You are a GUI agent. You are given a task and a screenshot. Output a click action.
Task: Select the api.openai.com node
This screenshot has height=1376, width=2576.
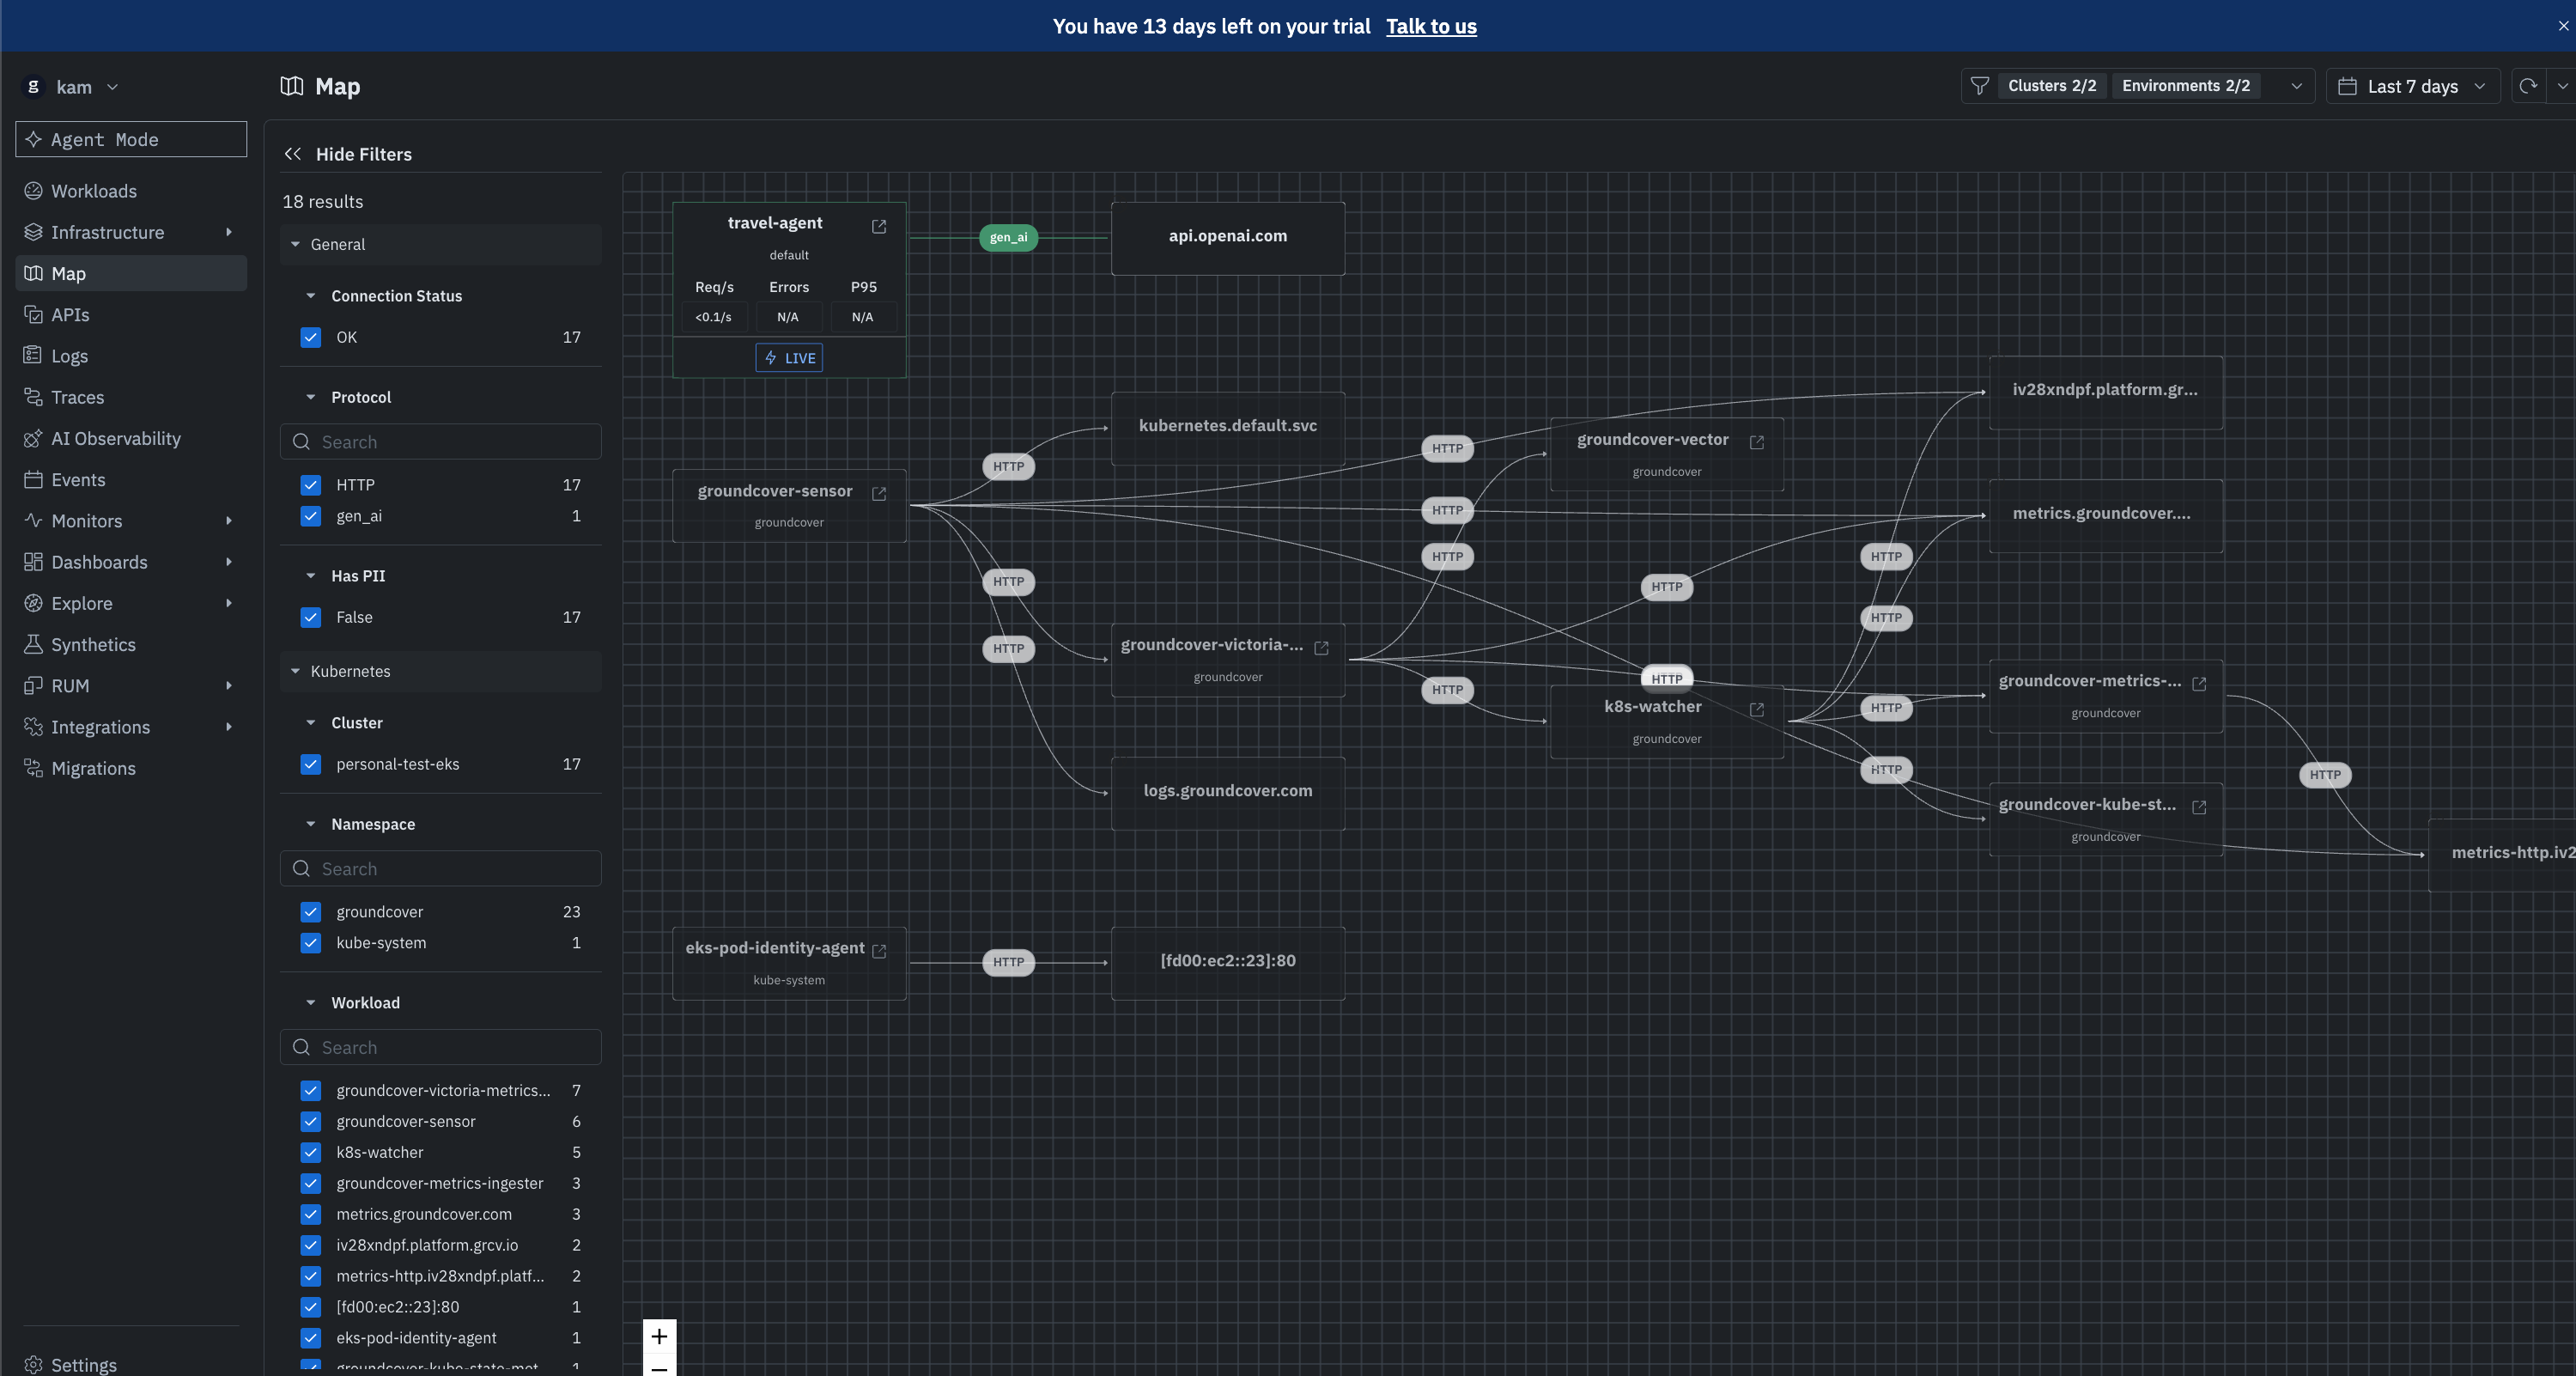[1228, 238]
